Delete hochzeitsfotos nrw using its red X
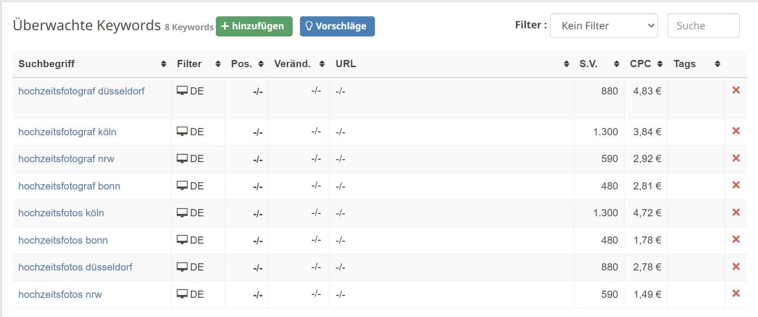The image size is (758, 317). (735, 294)
